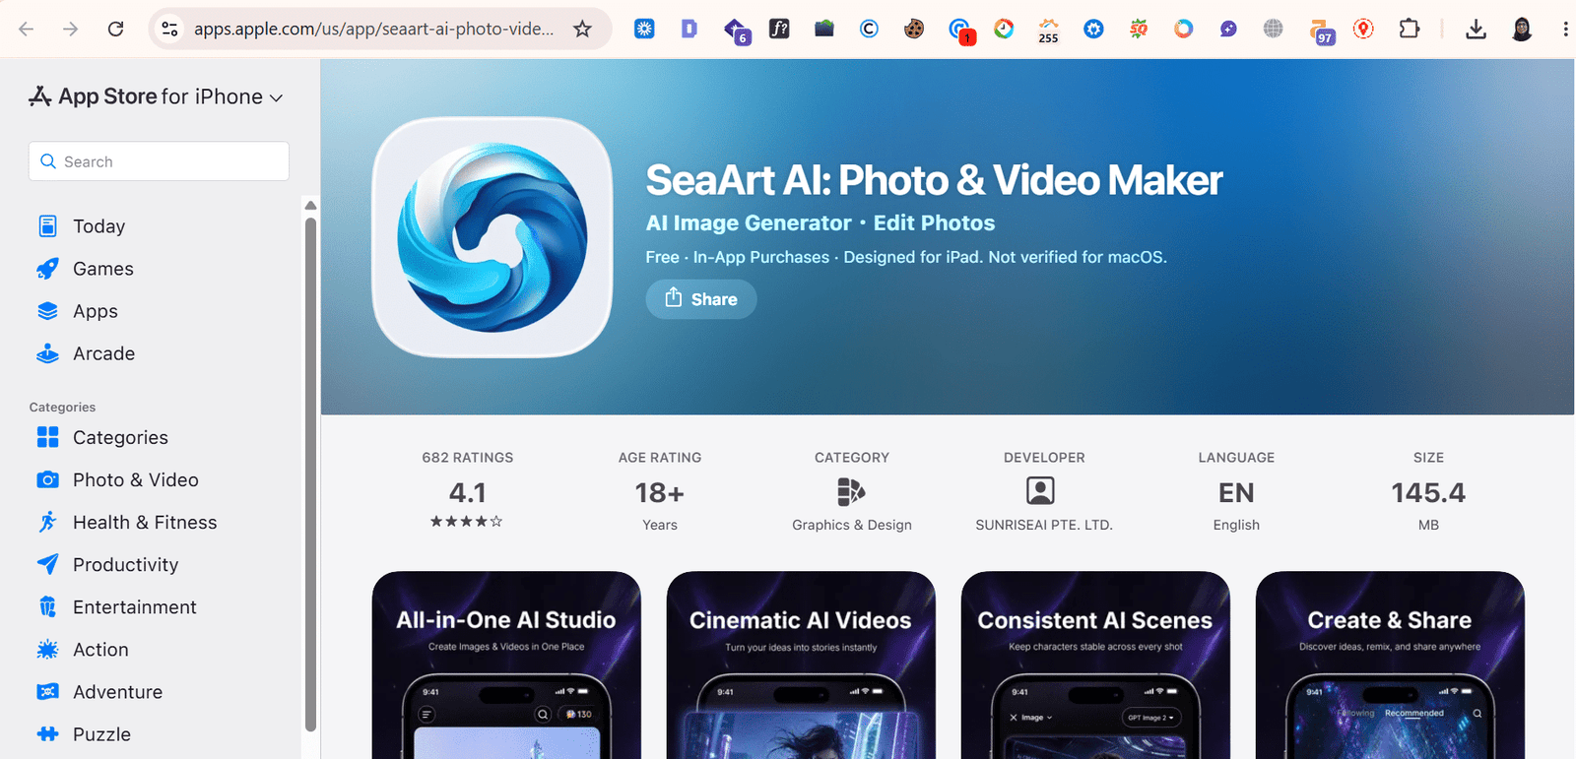Open the App Store for iPhone platform dropdown
This screenshot has height=759, width=1576.
[158, 96]
